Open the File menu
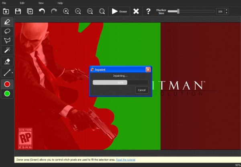This screenshot has width=241, height=167. coord(4,3)
